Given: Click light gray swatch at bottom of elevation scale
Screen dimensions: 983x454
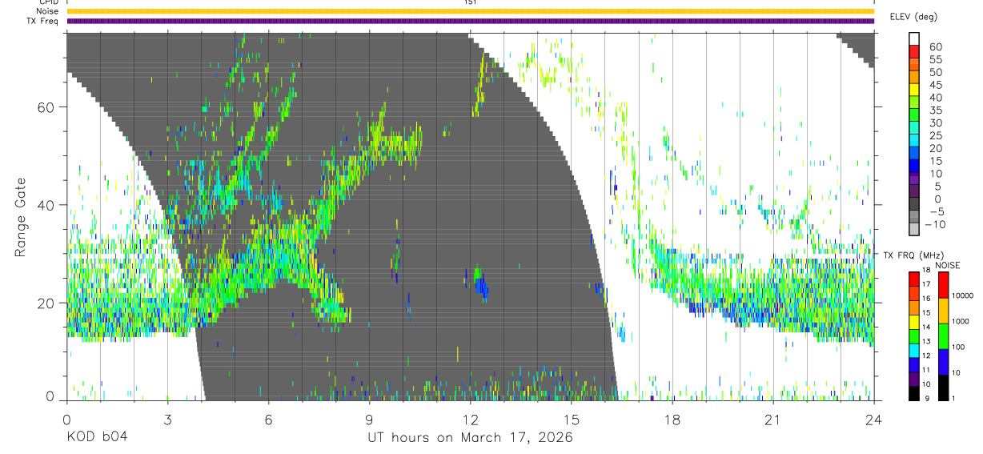Looking at the screenshot, I should click(914, 229).
